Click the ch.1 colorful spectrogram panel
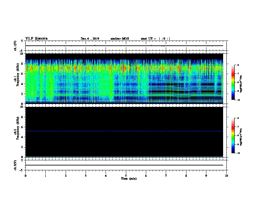 coord(124,79)
